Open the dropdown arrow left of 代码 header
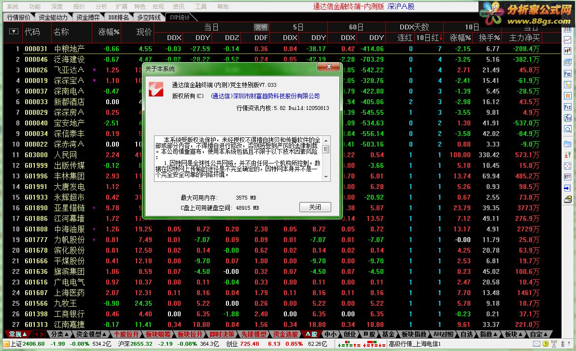576x351 pixels. pos(14,31)
